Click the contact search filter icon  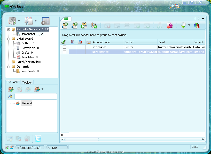pos(10,97)
